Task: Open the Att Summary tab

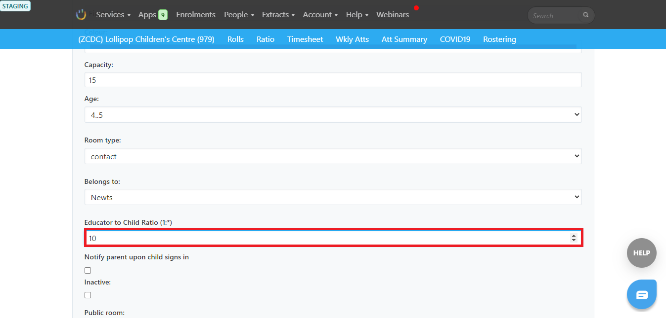Action: pos(404,39)
